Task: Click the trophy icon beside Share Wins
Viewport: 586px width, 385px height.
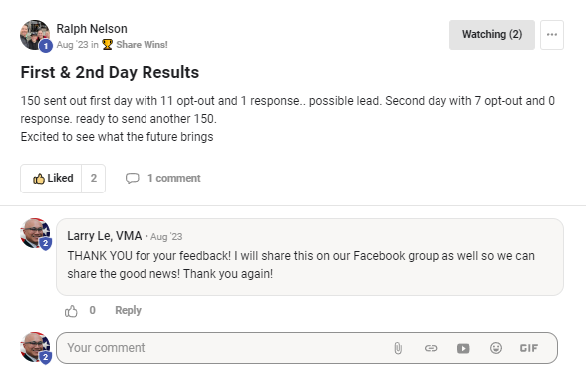Action: [108, 45]
